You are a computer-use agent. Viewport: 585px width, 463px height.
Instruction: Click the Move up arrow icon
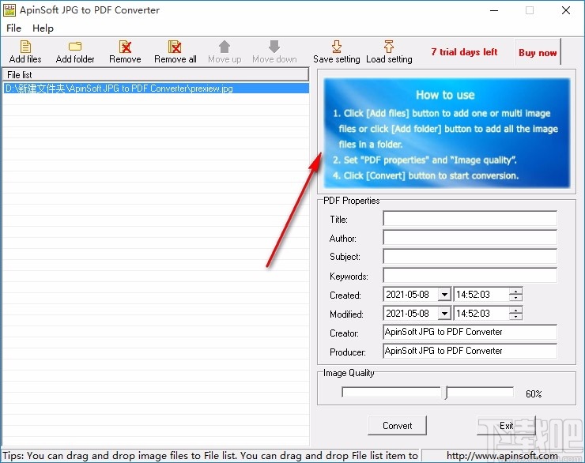[225, 47]
